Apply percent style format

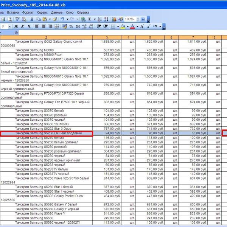(71, 26)
